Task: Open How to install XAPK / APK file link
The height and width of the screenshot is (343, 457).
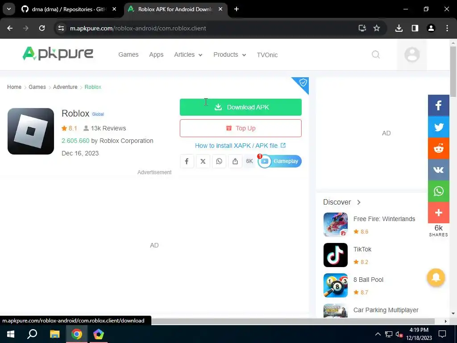Action: [240, 146]
